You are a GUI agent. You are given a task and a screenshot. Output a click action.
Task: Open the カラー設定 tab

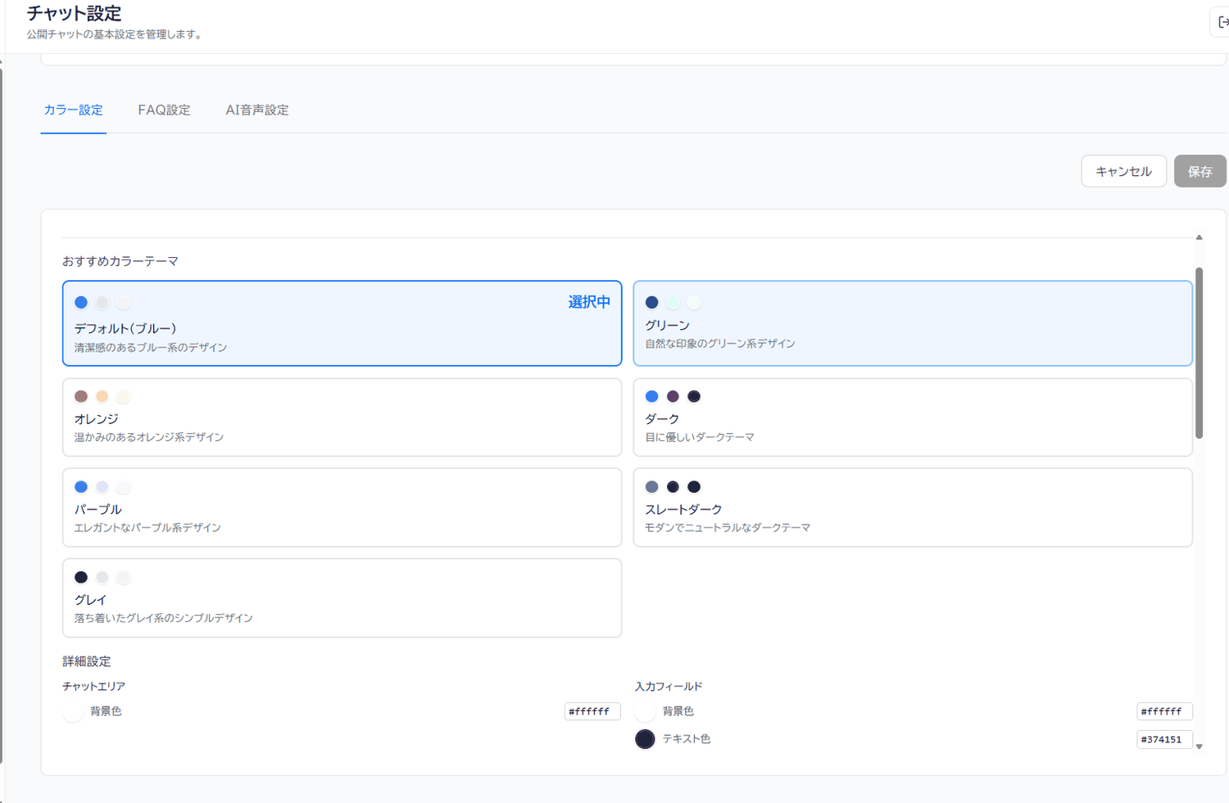click(73, 110)
